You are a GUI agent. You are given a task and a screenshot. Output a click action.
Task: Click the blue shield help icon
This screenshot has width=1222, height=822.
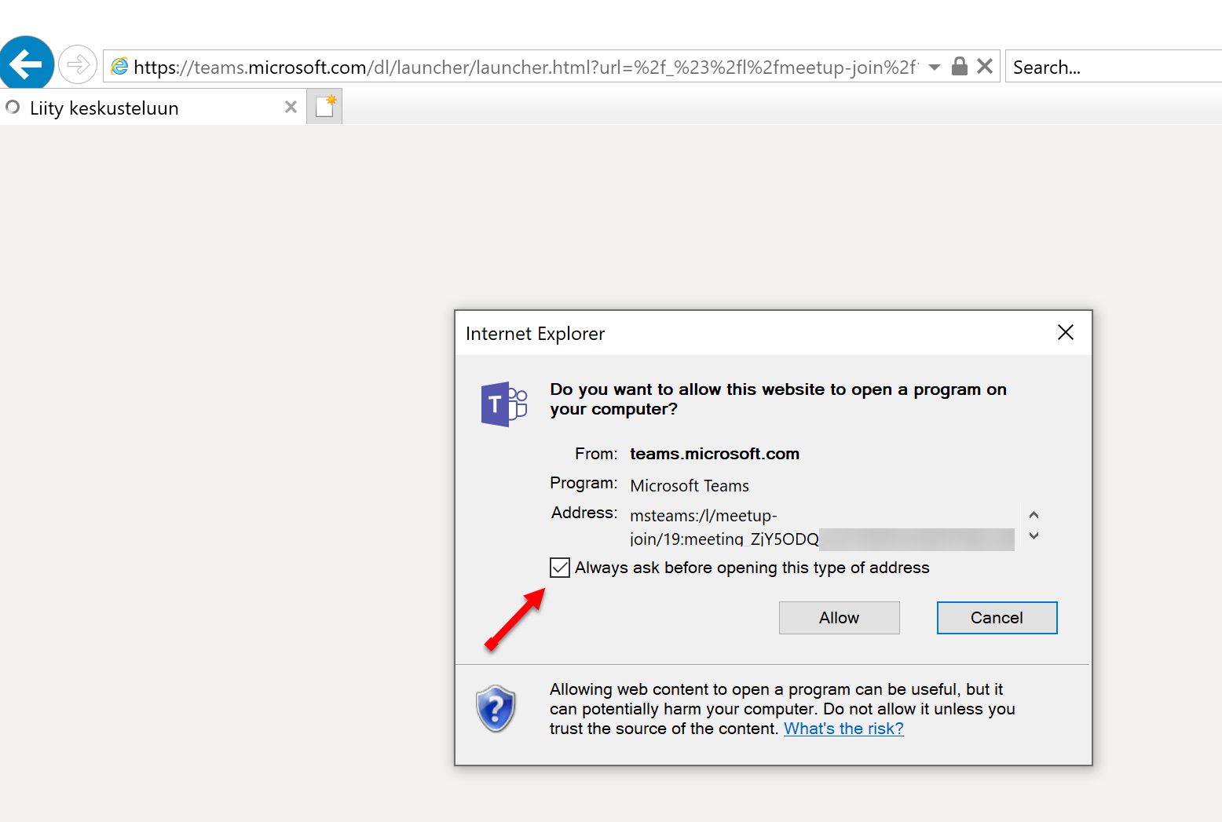click(496, 708)
